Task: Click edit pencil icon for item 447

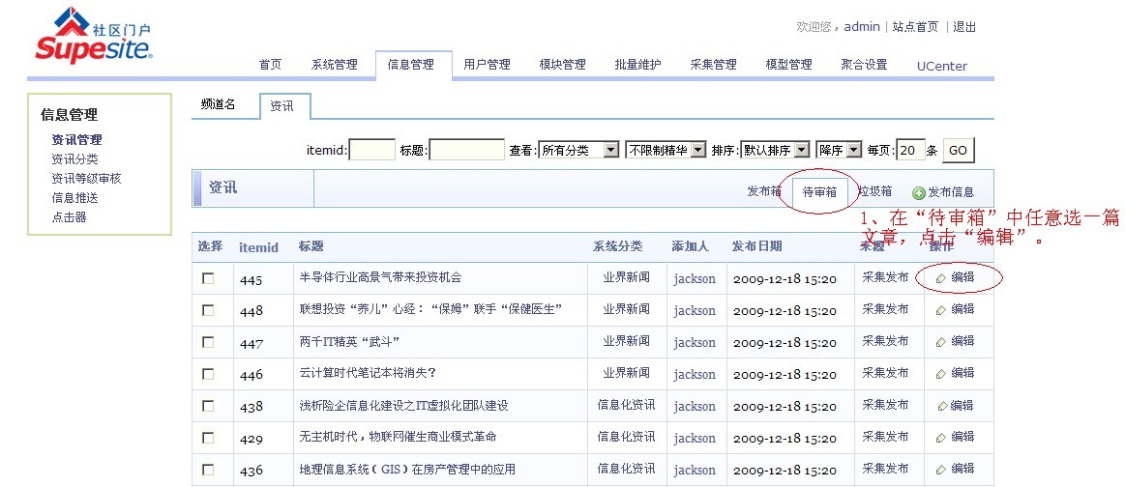Action: pos(940,342)
